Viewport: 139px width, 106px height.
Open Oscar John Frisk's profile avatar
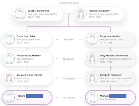[9, 39]
